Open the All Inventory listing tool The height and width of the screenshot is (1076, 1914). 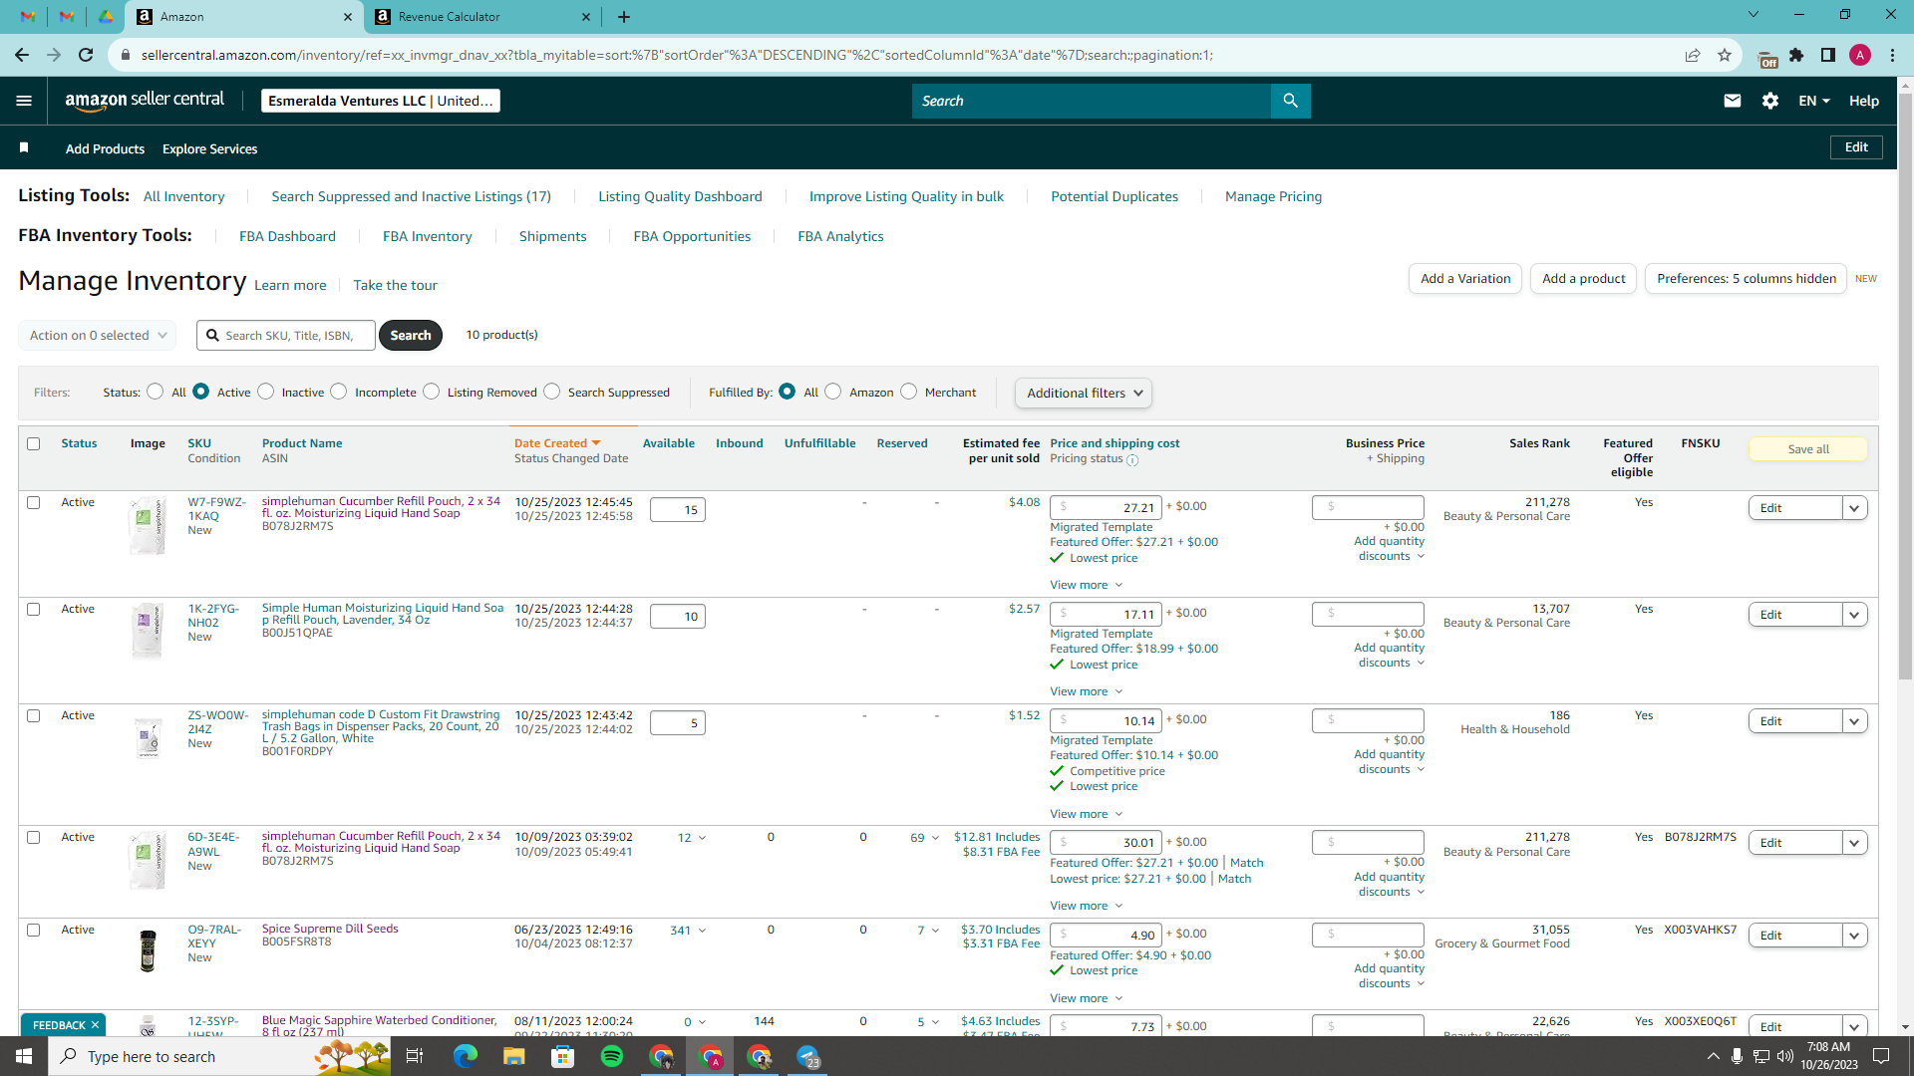coord(183,196)
